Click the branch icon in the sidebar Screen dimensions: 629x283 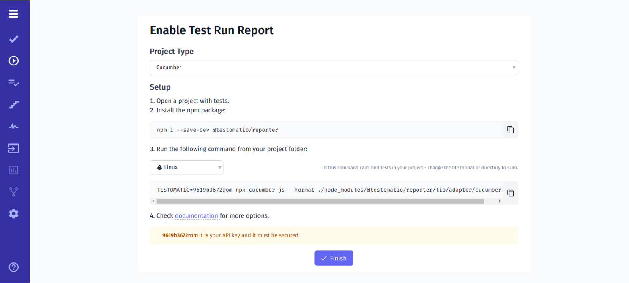pyautogui.click(x=14, y=192)
